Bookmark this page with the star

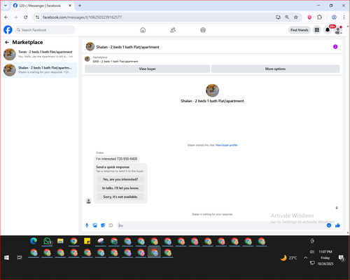pos(296,17)
